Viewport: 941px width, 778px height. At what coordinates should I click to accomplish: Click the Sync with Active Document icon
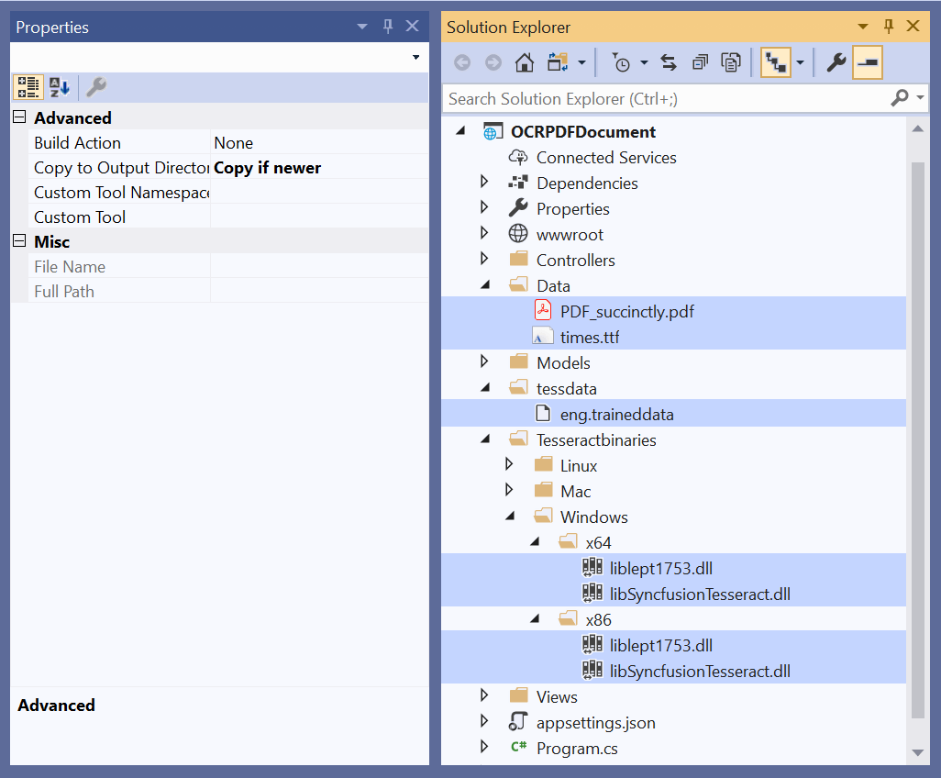tap(669, 62)
